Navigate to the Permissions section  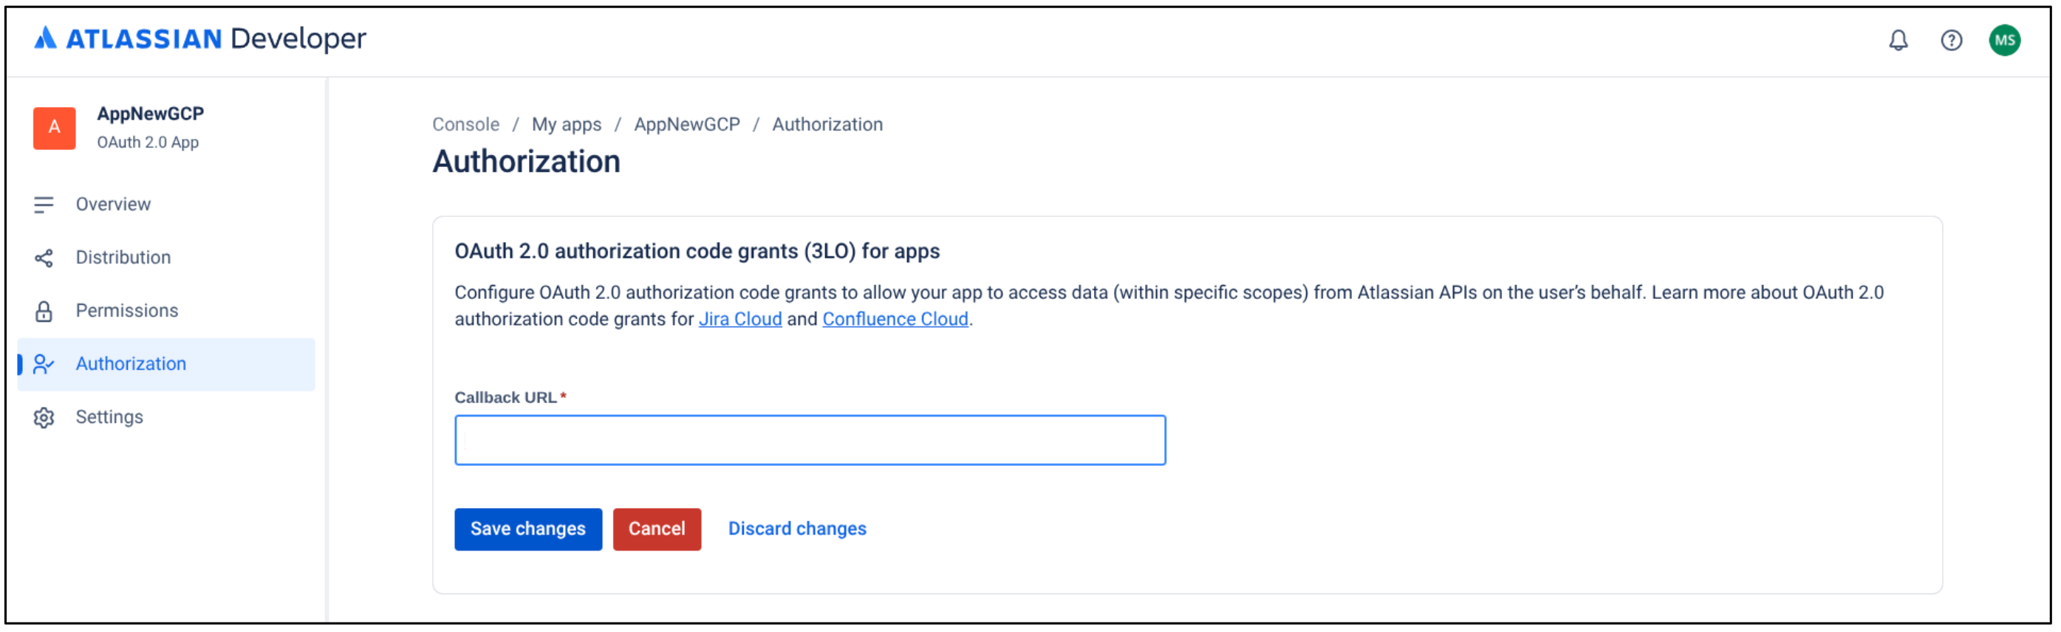point(126,310)
